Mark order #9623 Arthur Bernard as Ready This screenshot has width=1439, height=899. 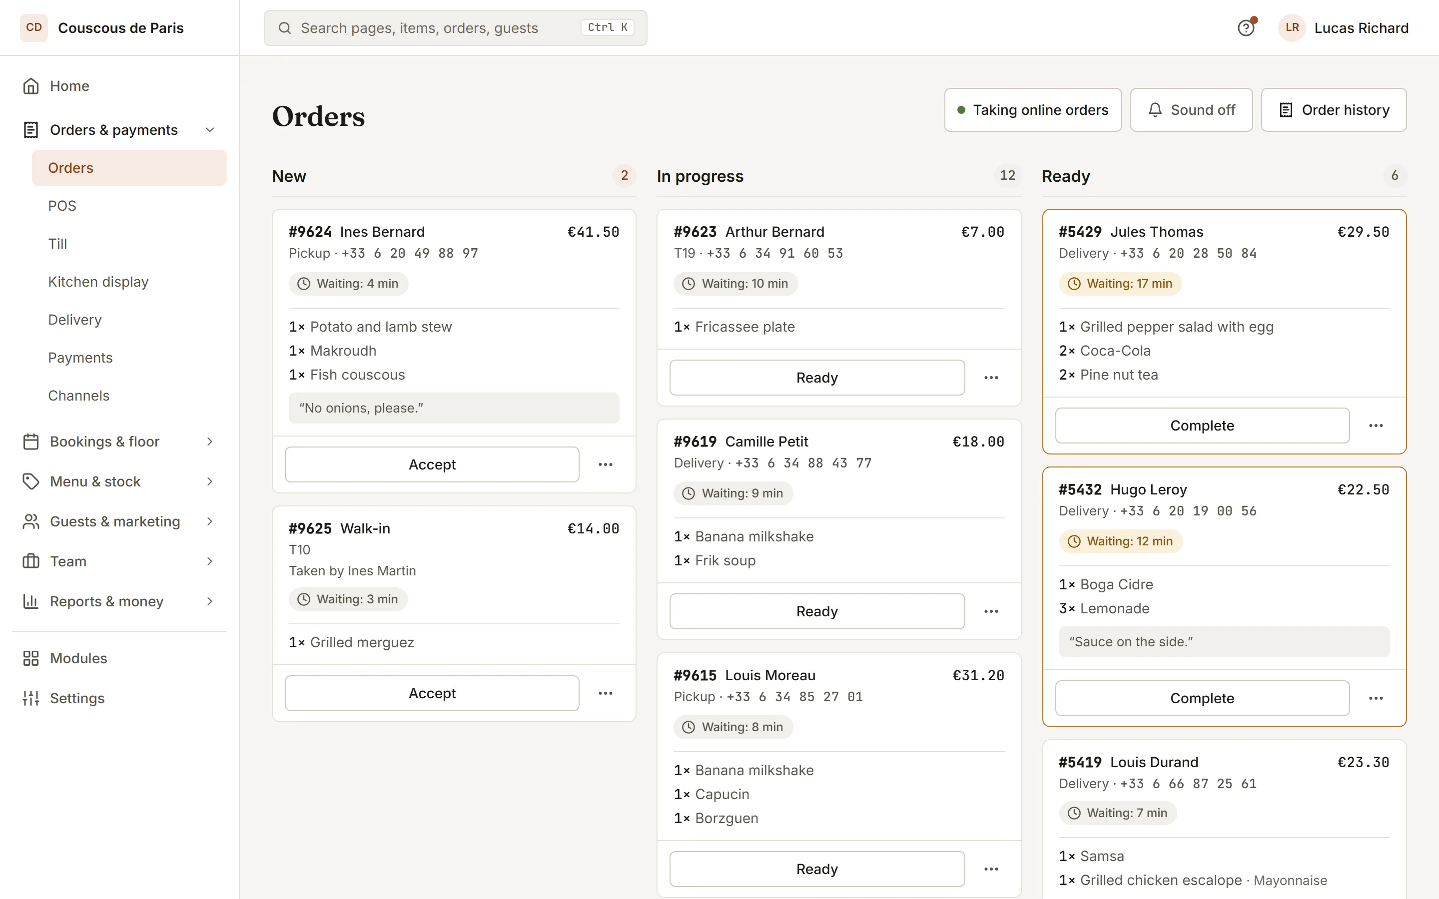tap(817, 378)
